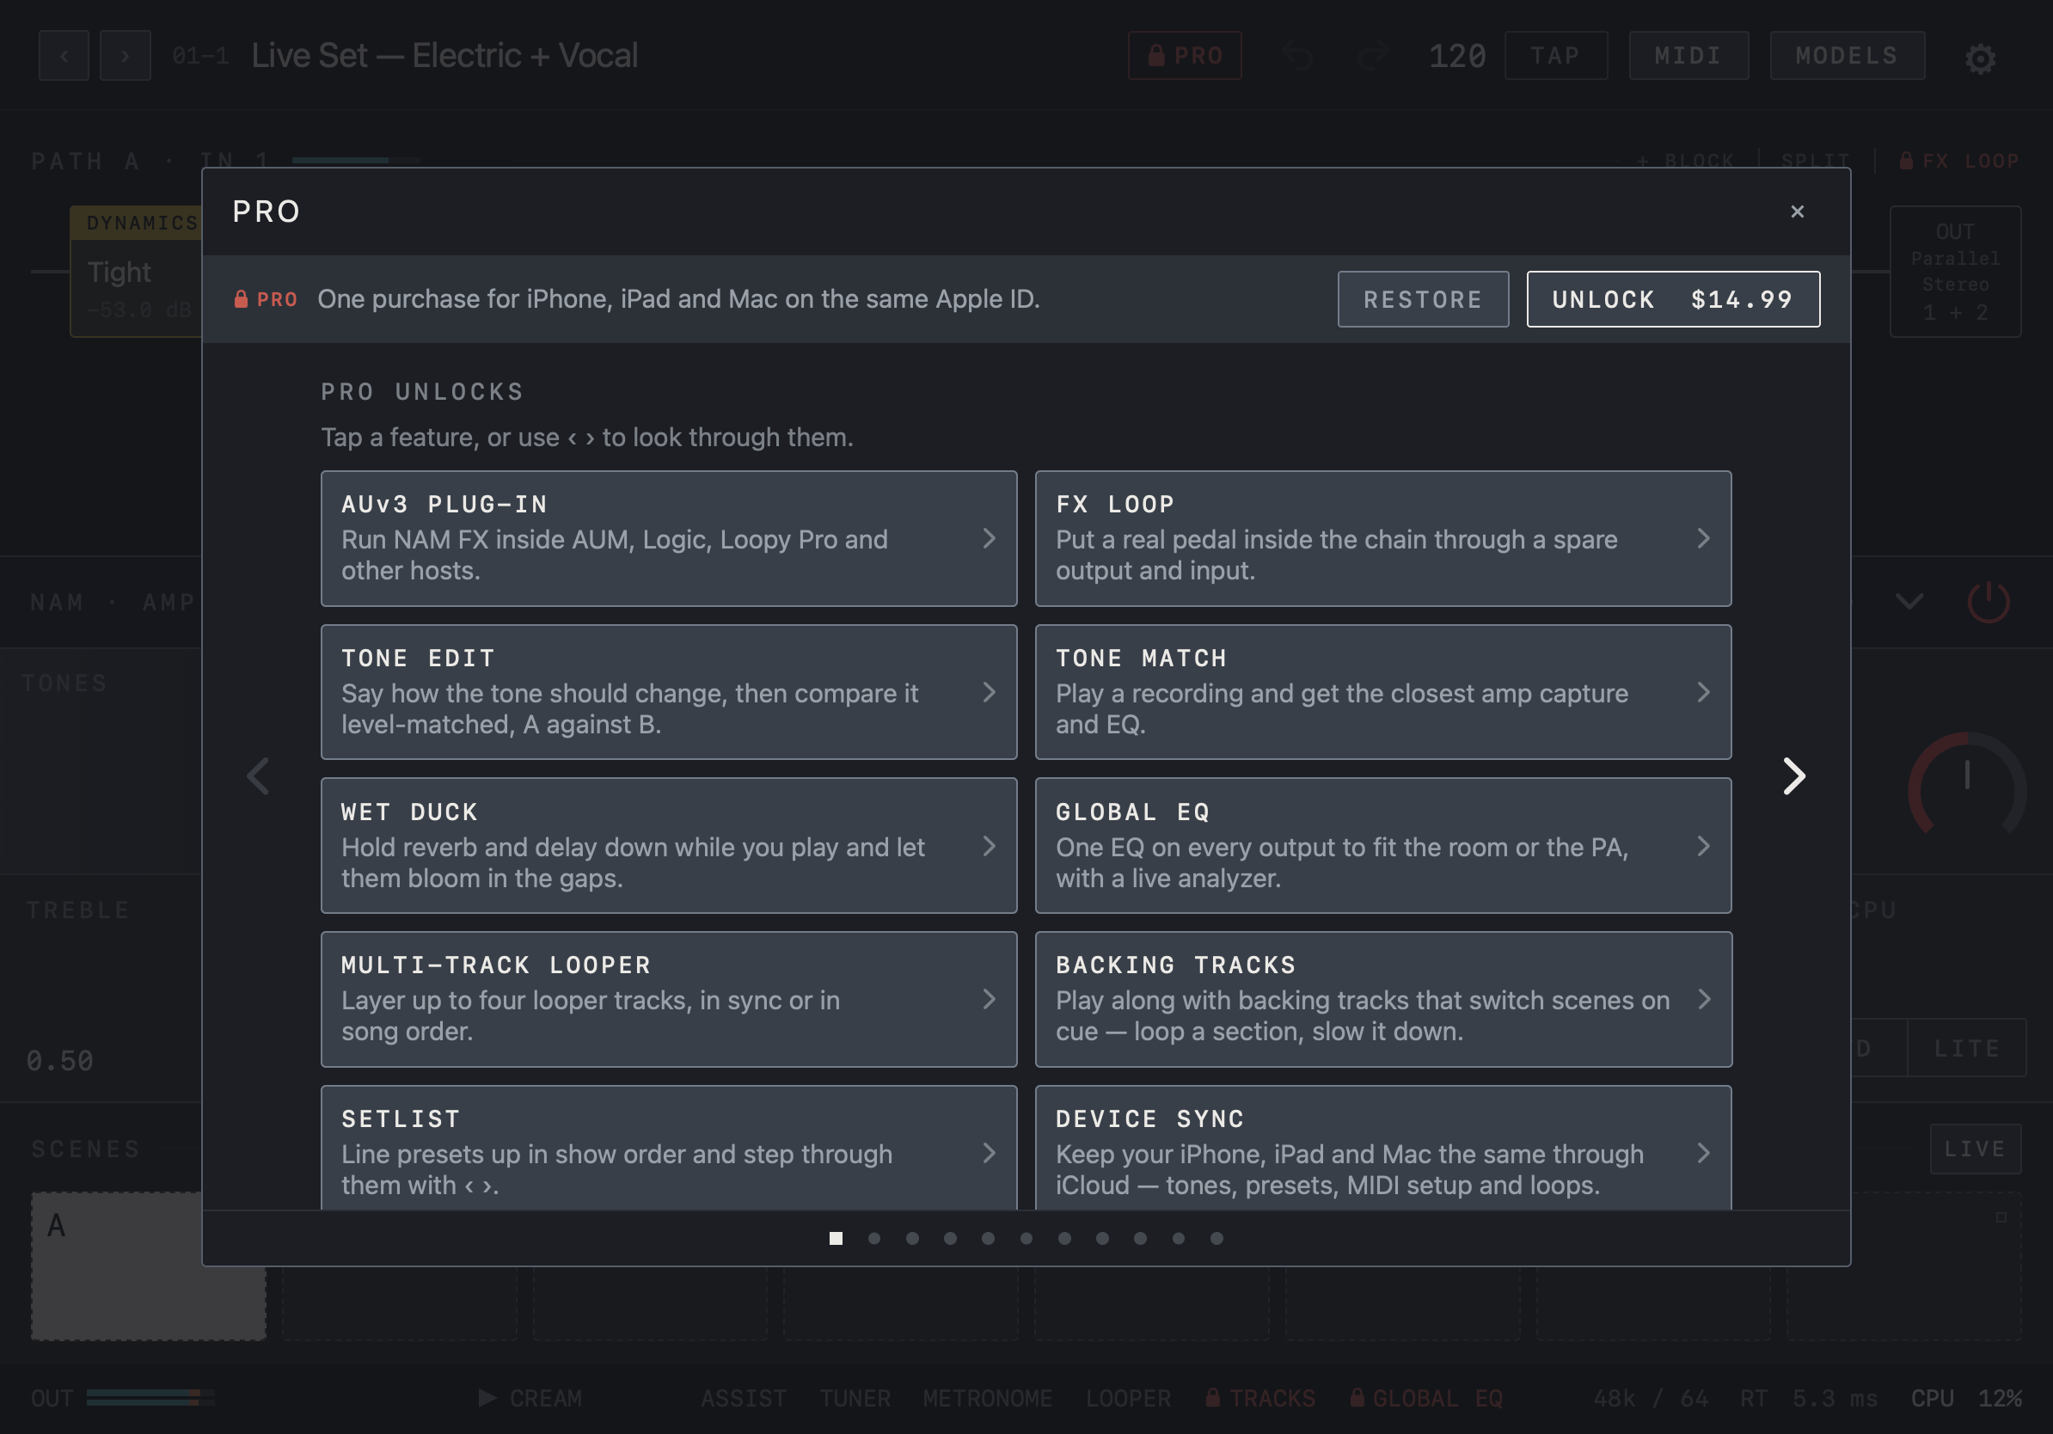Expand the amp section chevron dropdown
This screenshot has height=1434, width=2053.
coord(1909,602)
